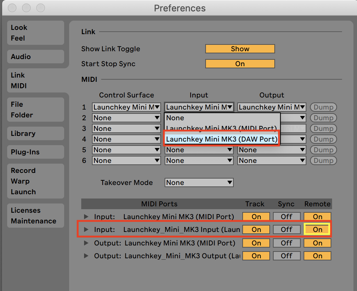
Task: Open the Licenses Maintenance tab
Action: pos(36,216)
